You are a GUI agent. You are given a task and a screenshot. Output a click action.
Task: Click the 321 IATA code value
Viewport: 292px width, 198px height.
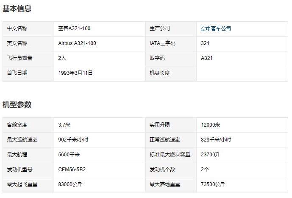205,43
